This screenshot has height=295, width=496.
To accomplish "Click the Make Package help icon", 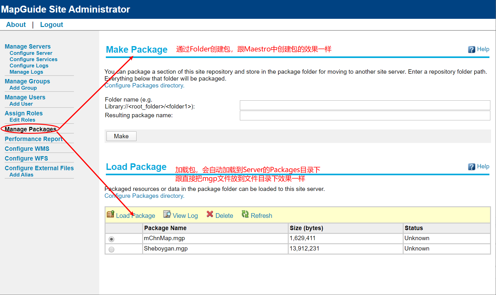I will click(472, 50).
